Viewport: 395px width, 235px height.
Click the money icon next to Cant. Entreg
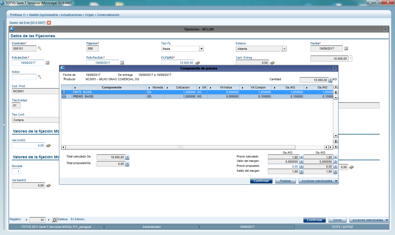coord(272,63)
